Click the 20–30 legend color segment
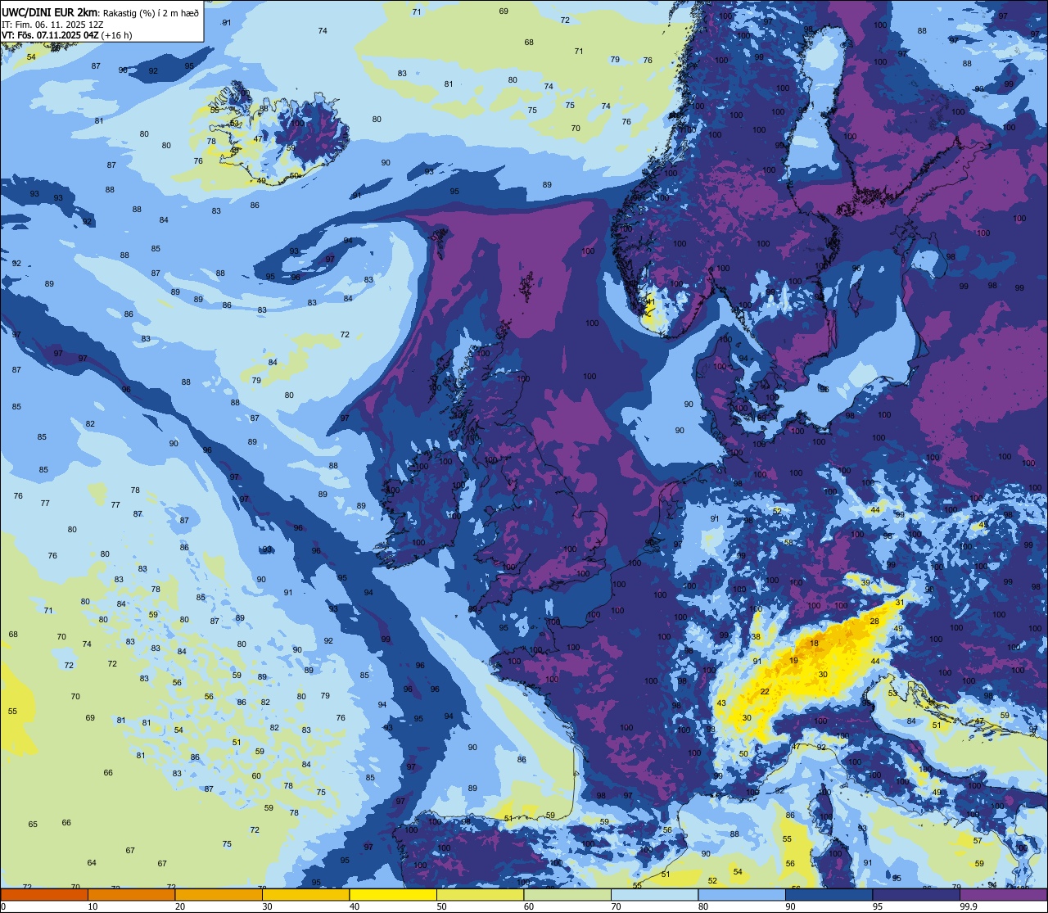Viewport: 1048px width, 913px height. pyautogui.click(x=219, y=895)
